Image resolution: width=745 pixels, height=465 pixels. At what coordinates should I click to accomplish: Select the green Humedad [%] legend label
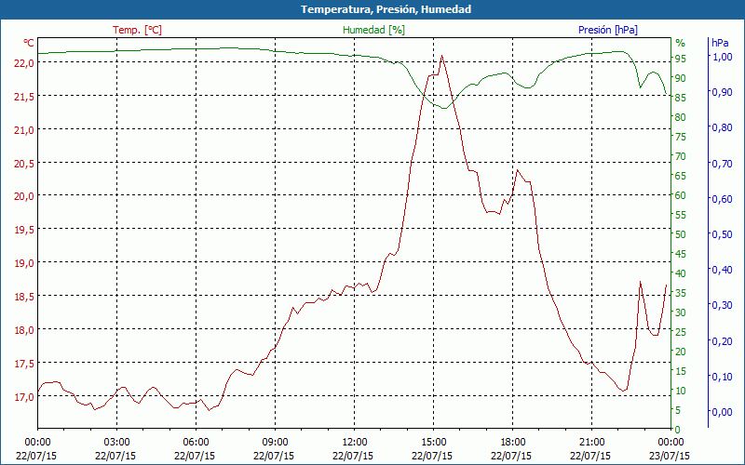[x=373, y=30]
